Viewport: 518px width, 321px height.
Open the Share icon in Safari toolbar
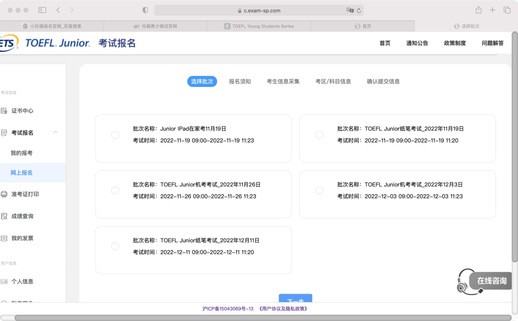tap(478, 10)
